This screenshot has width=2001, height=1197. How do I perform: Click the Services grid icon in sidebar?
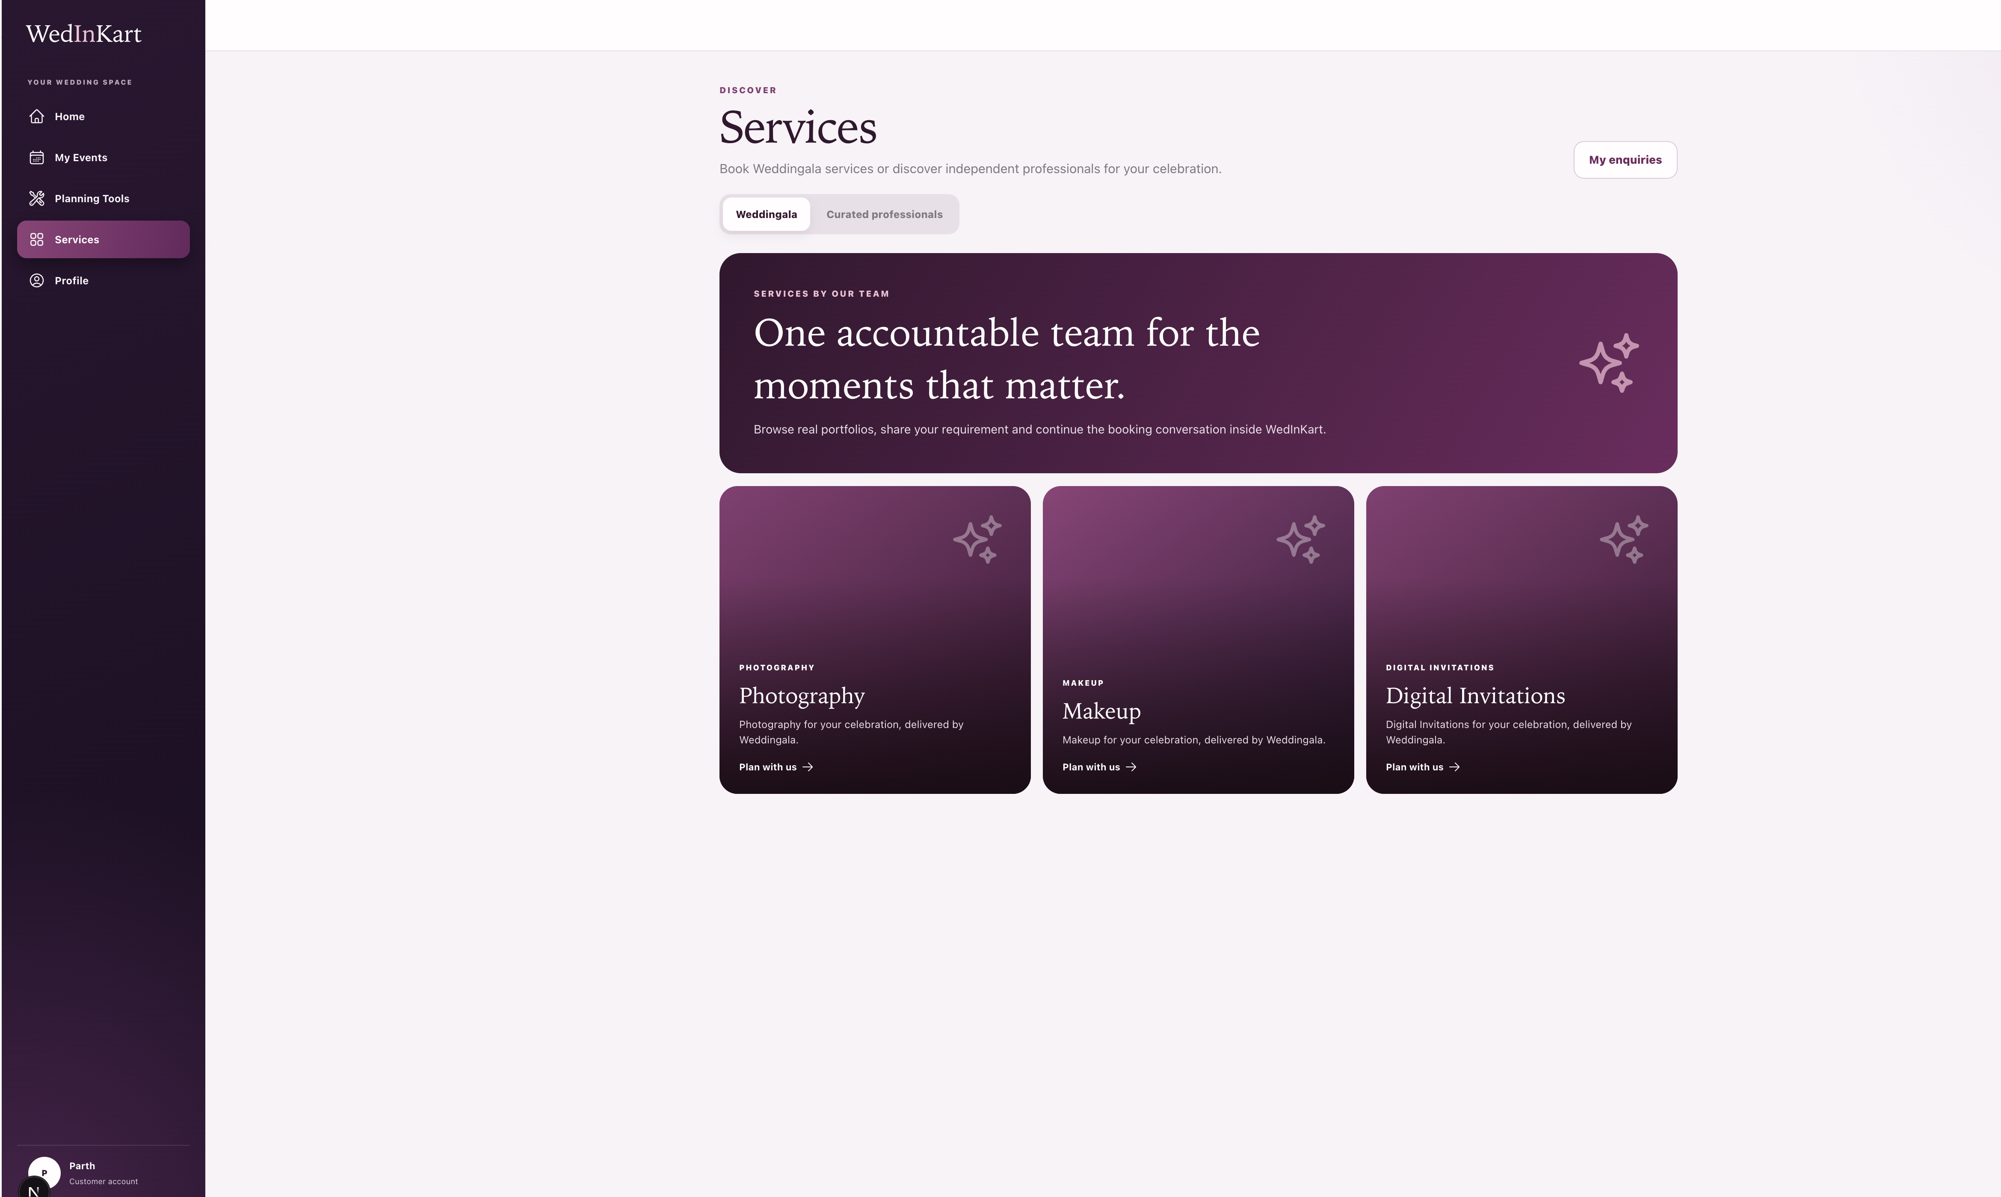36,239
